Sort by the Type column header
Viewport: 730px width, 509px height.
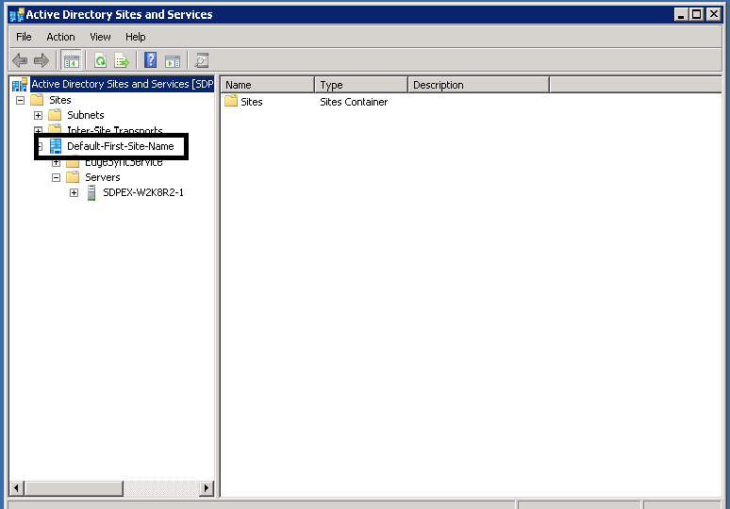(361, 85)
